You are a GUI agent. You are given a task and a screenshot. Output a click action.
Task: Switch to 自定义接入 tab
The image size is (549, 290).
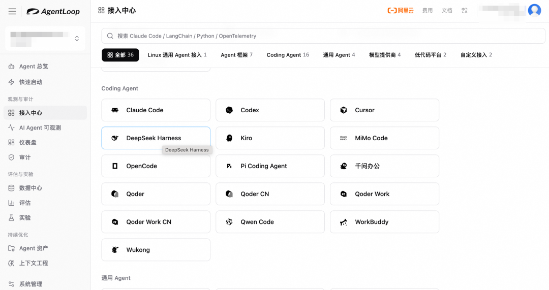(476, 55)
